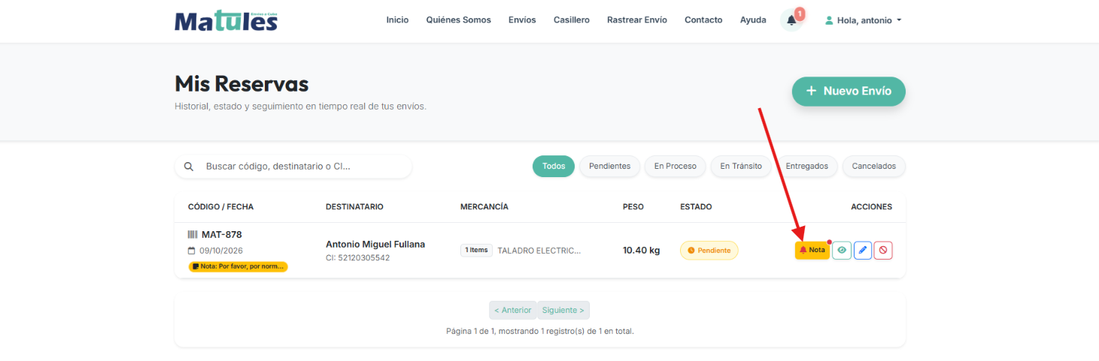Cancel reservation MAT-878 with red icon
The width and height of the screenshot is (1099, 361).
(883, 250)
